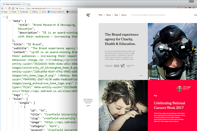
Task: Click the green Secure padlock icon
Action: tap(17, 8)
